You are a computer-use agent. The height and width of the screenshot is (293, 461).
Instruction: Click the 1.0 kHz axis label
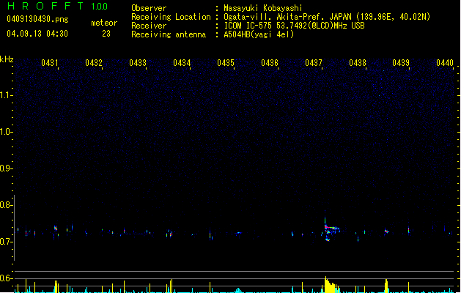coord(7,132)
